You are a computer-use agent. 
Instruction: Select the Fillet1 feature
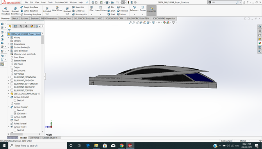point(15,120)
